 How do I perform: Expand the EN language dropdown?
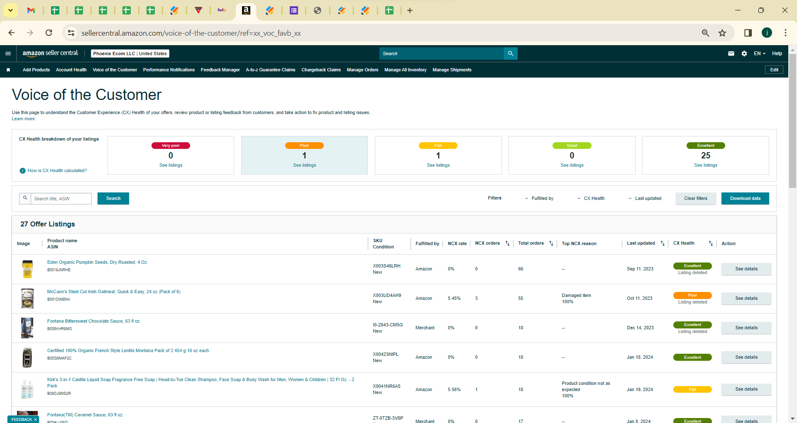(x=760, y=53)
